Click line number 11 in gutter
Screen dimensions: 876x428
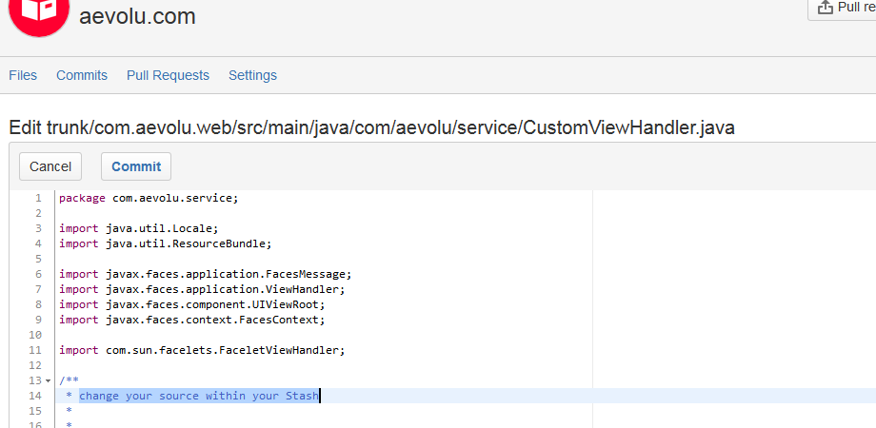pyautogui.click(x=34, y=350)
